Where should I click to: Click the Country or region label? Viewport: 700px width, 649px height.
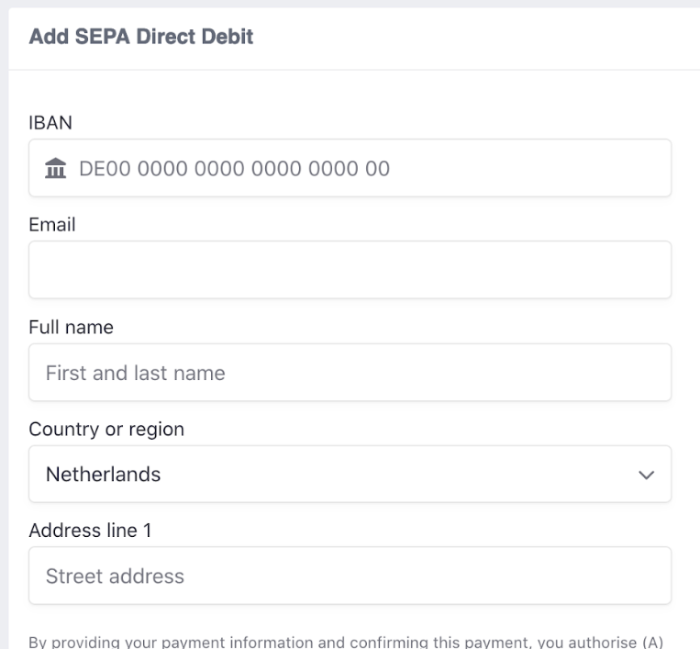(106, 429)
